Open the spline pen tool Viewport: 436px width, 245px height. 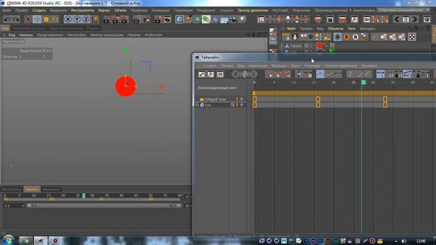(x=188, y=19)
